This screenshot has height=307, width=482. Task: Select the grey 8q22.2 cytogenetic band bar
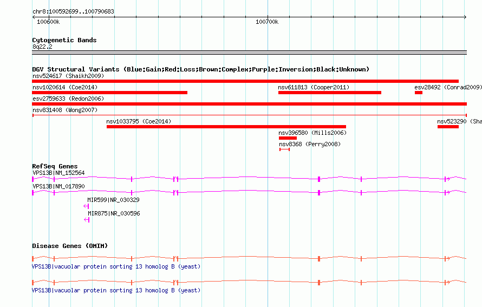[x=249, y=53]
